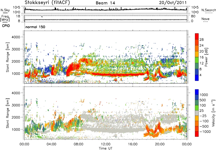Click the '12:00' time tick label
216x150 pixels.
[106, 144]
